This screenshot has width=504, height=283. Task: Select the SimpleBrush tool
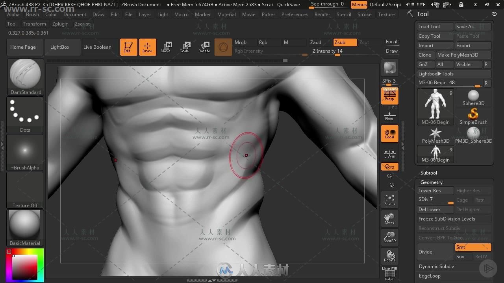point(473,116)
